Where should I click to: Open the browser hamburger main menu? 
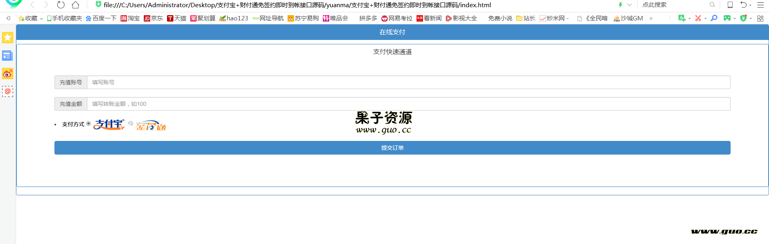point(761,5)
